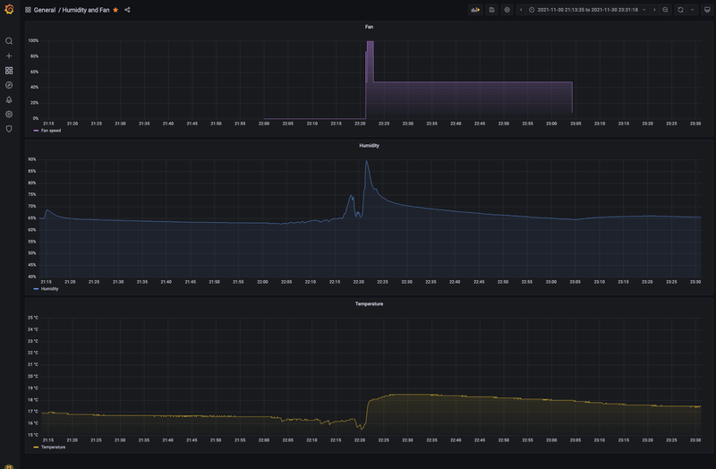Screen dimensions: 716x469
Task: Save the dashboard
Action: tap(491, 10)
